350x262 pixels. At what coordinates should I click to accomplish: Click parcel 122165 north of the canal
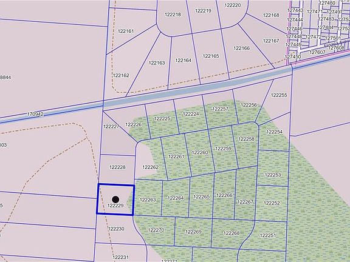pos(211,56)
